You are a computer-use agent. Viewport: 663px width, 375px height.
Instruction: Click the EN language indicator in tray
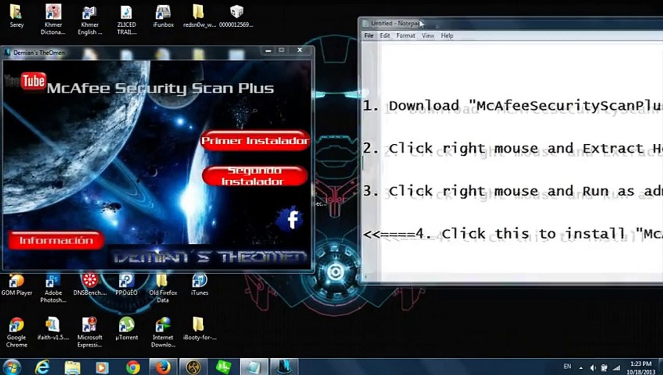[x=567, y=367]
